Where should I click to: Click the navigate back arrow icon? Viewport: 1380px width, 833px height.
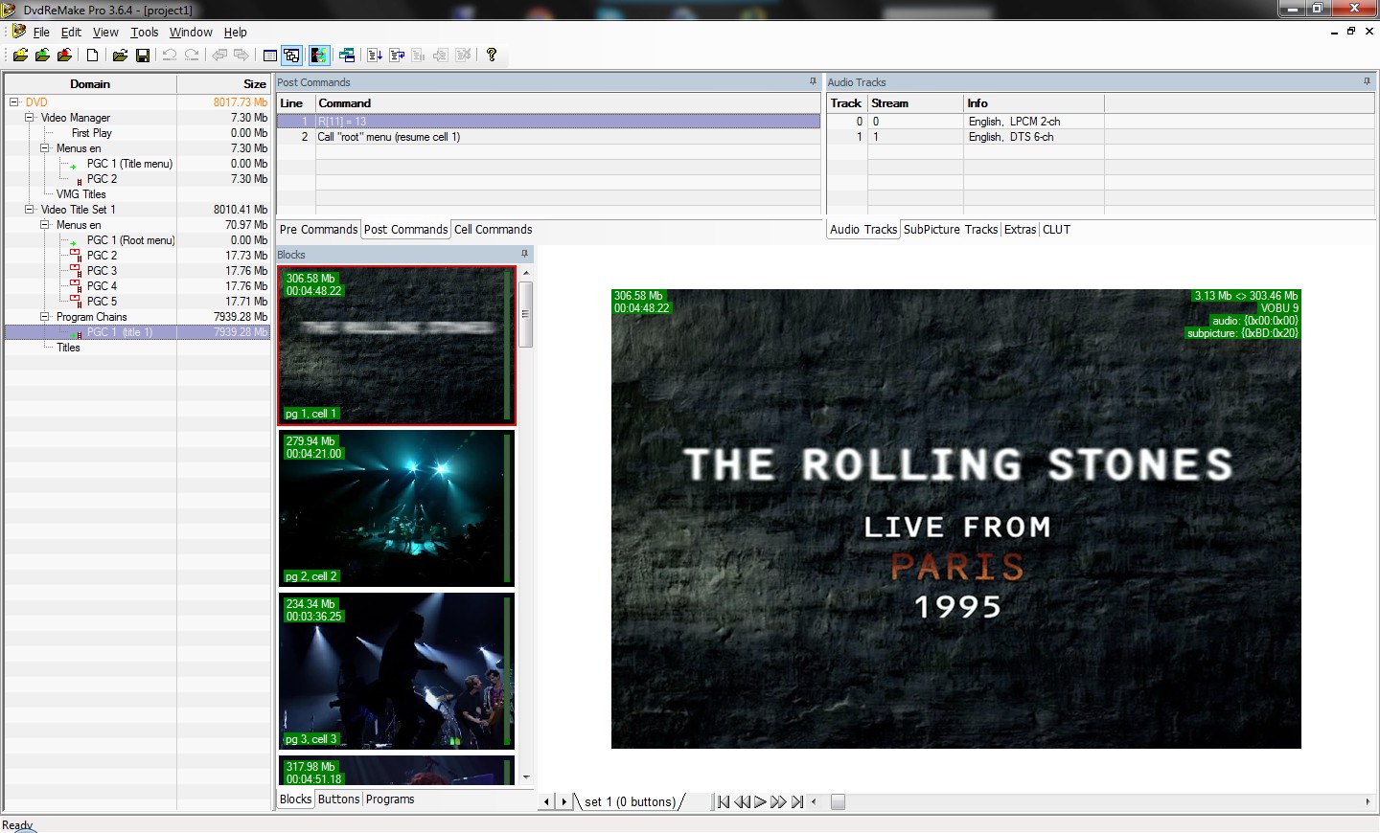(x=219, y=56)
